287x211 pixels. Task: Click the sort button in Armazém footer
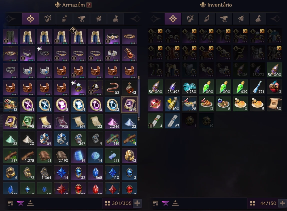coord(10,203)
